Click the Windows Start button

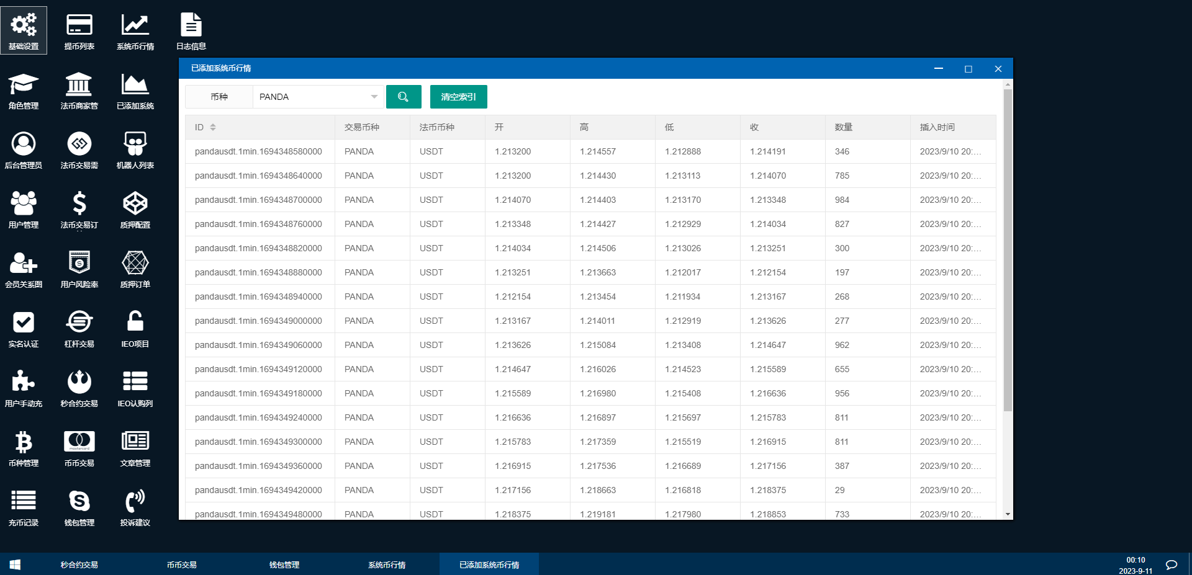pos(16,564)
